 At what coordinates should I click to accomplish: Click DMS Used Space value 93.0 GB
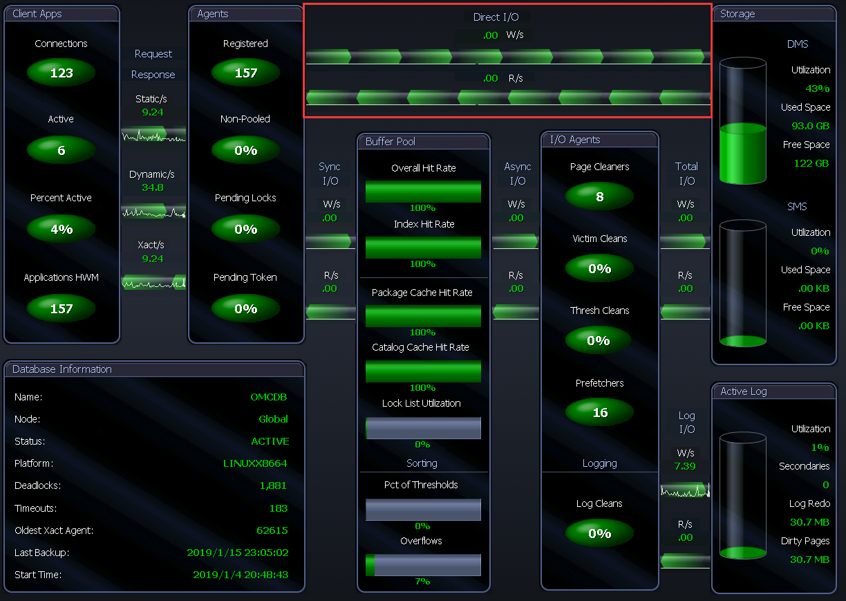tap(811, 126)
